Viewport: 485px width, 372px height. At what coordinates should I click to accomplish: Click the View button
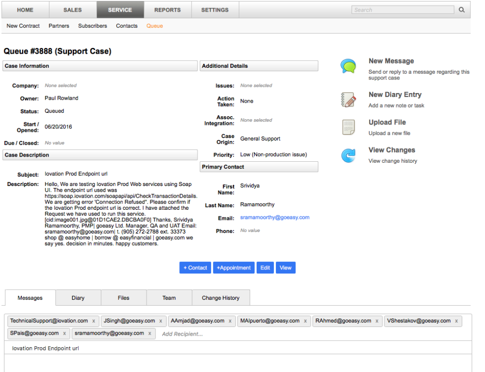285,268
